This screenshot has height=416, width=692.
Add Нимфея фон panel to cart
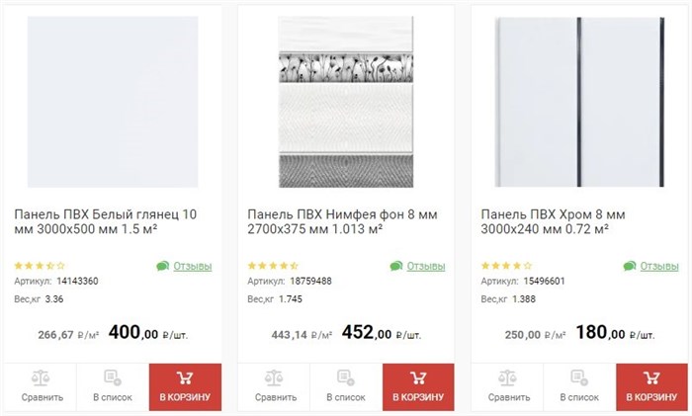[x=418, y=387]
